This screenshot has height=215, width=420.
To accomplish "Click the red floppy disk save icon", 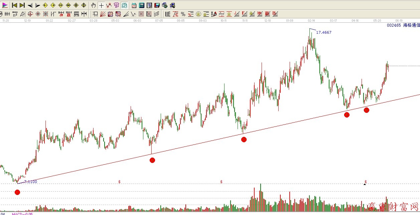I will pyautogui.click(x=157, y=5).
